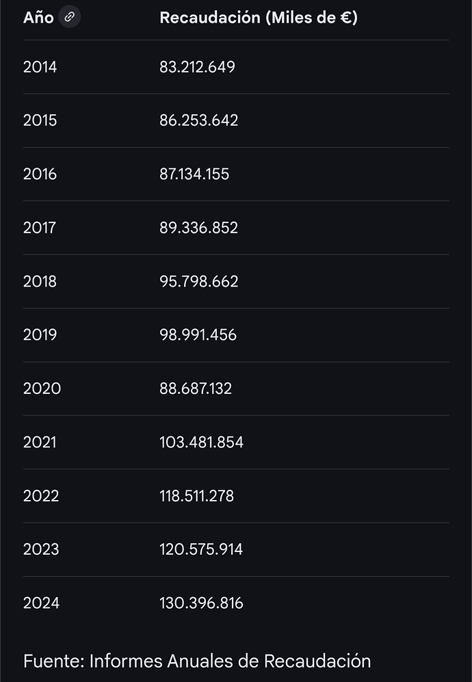The width and height of the screenshot is (472, 682).
Task: Select the 2020 year cell
Action: tap(42, 389)
